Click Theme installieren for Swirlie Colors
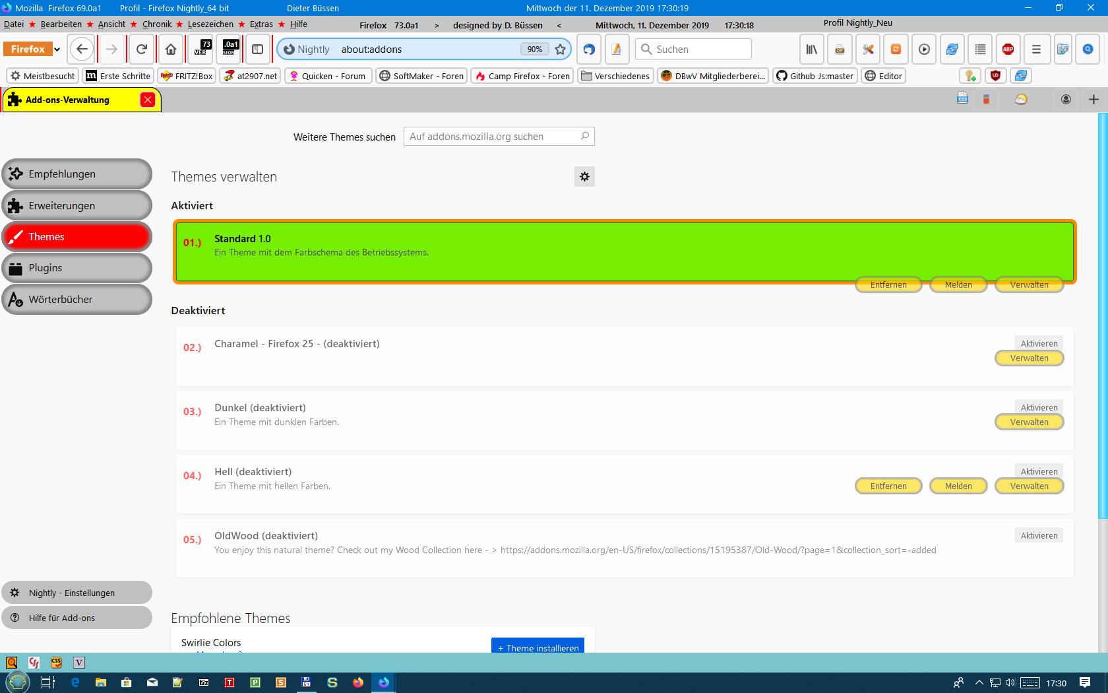Image resolution: width=1108 pixels, height=693 pixels. [x=538, y=647]
